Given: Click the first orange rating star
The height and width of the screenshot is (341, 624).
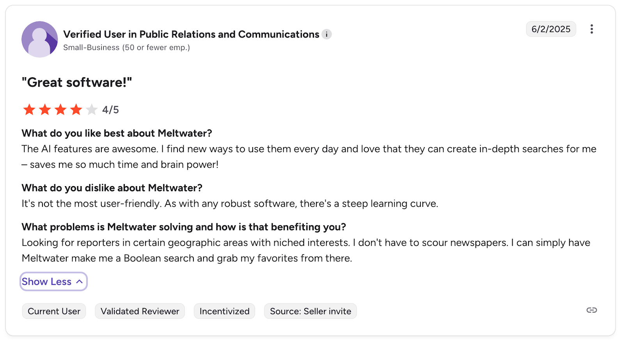Looking at the screenshot, I should click(x=29, y=110).
